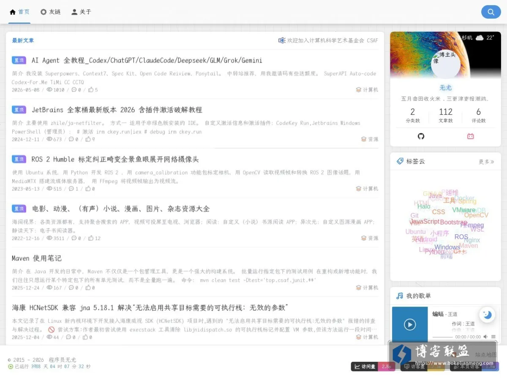Go to the 友链 friend links page

pos(50,12)
